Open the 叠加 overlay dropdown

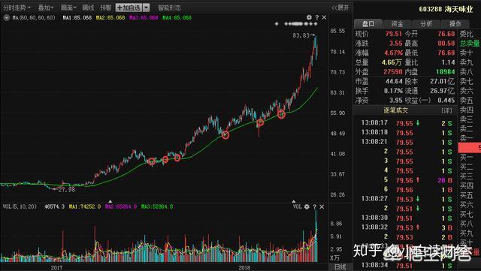pos(46,8)
